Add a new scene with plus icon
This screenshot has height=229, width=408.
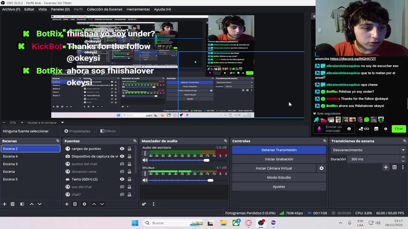[4, 204]
